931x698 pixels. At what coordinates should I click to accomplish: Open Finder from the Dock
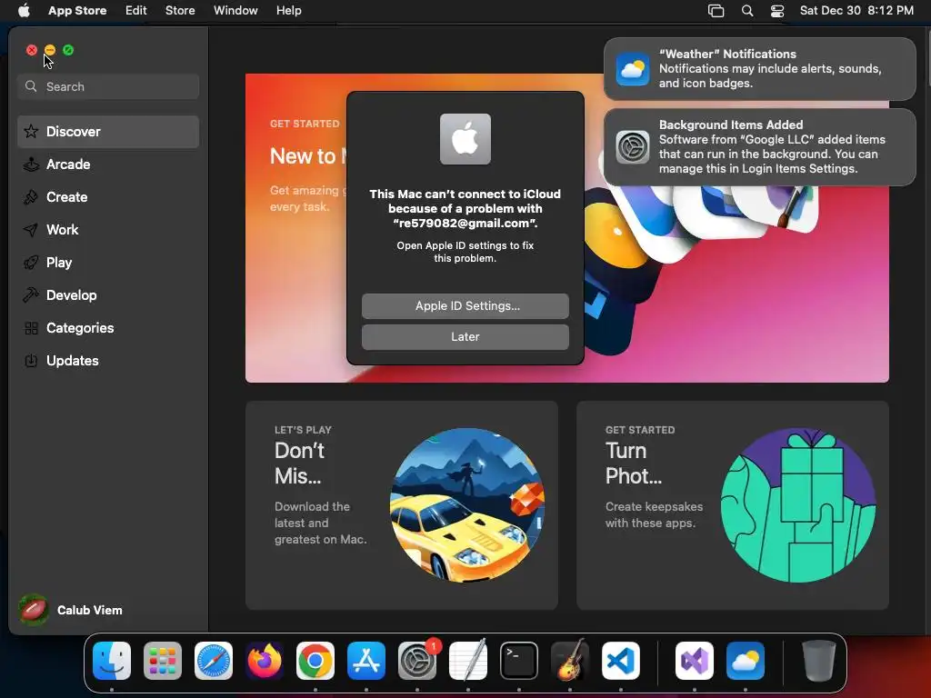112,661
